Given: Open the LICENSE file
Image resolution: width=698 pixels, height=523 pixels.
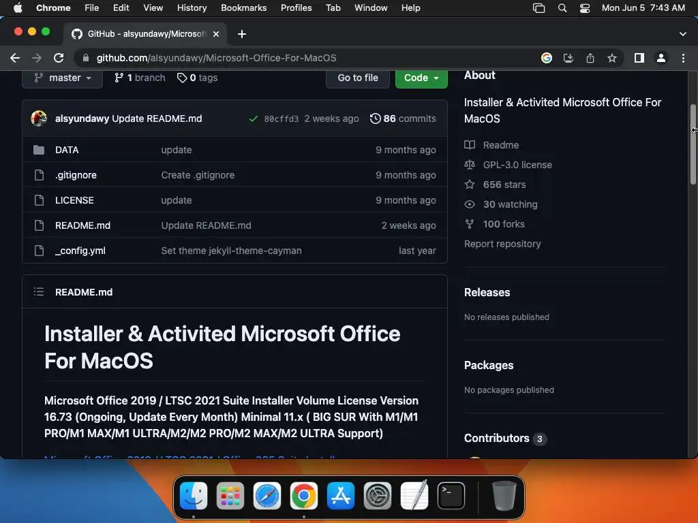Looking at the screenshot, I should [74, 200].
